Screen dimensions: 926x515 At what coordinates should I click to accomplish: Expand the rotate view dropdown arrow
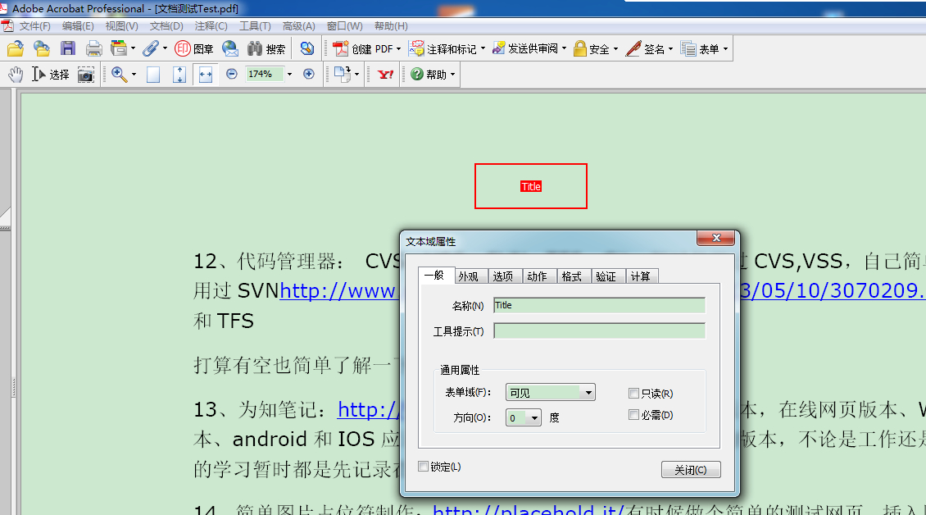click(356, 75)
